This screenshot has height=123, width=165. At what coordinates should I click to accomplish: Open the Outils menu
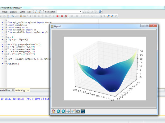22,12
